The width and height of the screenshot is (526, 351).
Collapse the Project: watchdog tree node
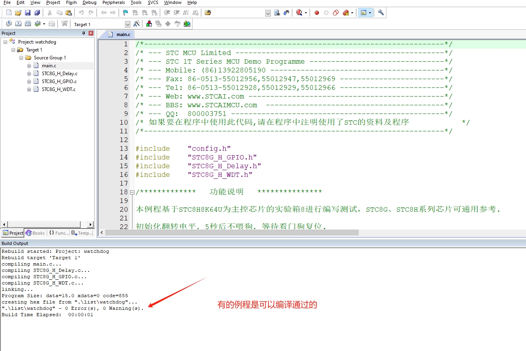5,42
